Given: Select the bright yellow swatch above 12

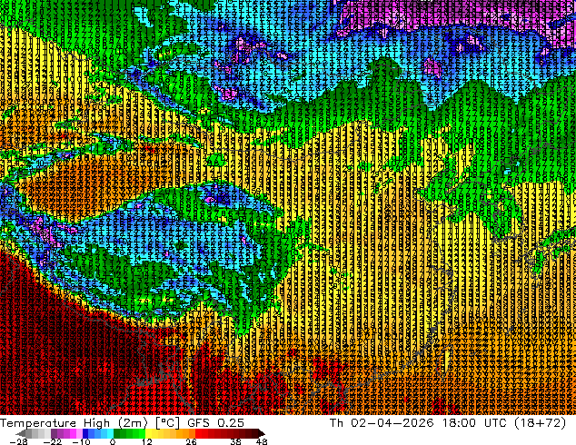Looking at the screenshot, I should (148, 433).
